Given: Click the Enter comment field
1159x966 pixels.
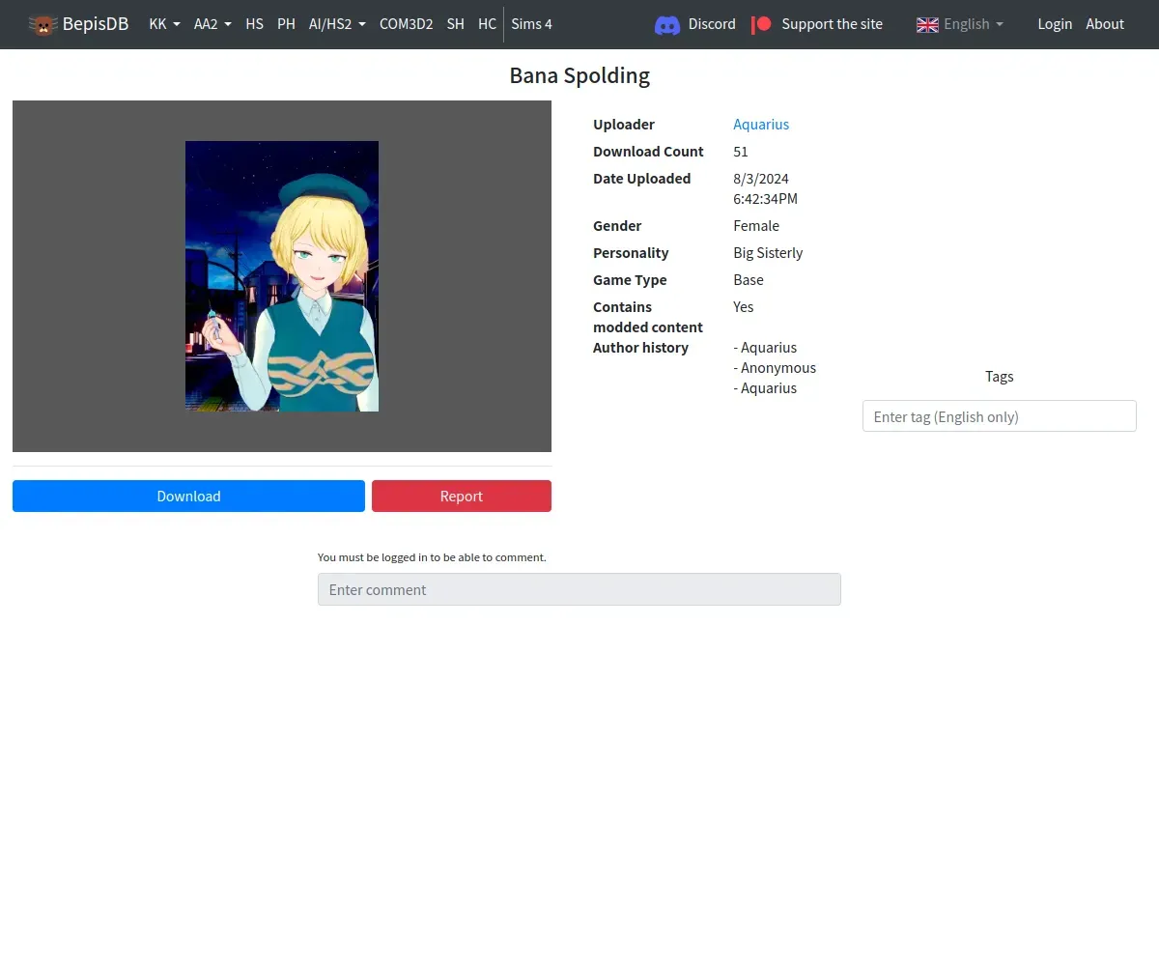Looking at the screenshot, I should 579,589.
